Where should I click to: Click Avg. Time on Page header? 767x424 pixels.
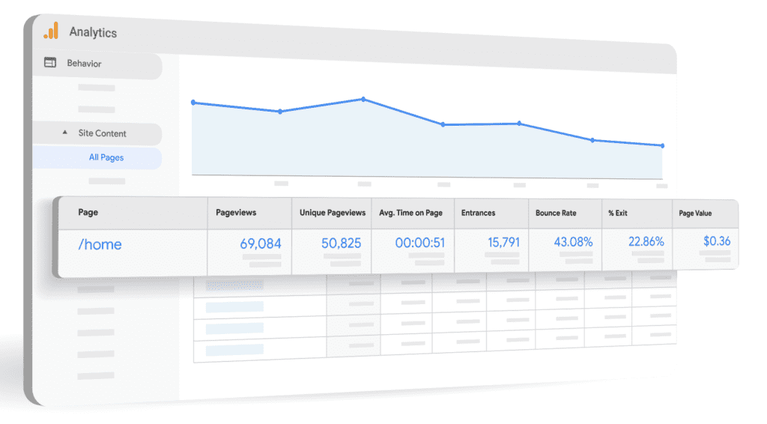[410, 213]
